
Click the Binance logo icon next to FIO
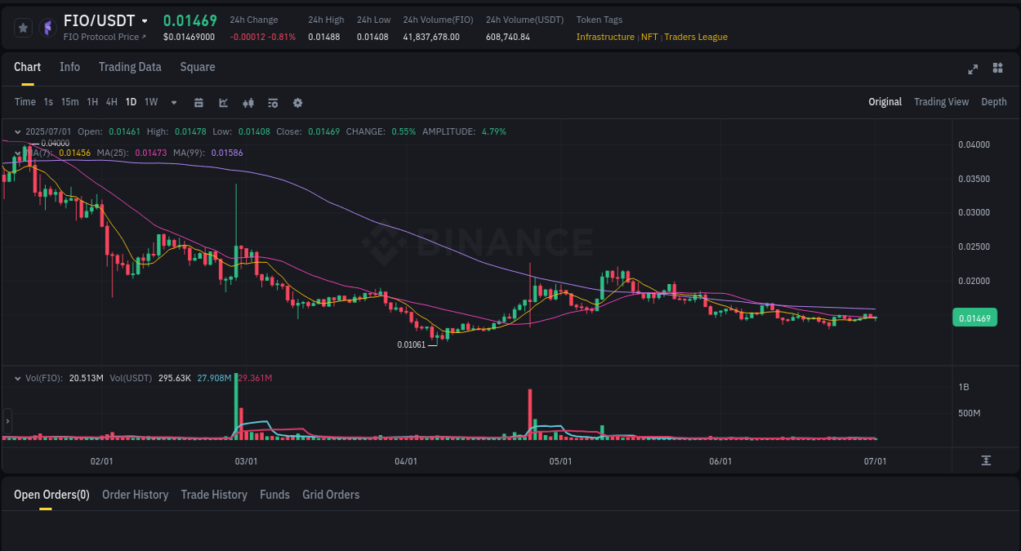point(48,27)
